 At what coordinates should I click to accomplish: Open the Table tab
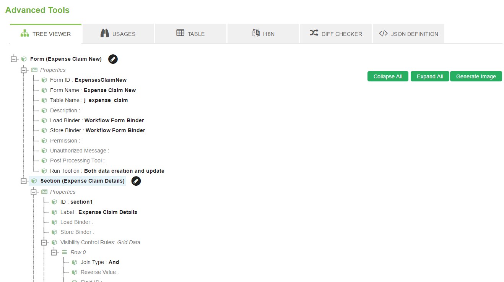click(191, 34)
